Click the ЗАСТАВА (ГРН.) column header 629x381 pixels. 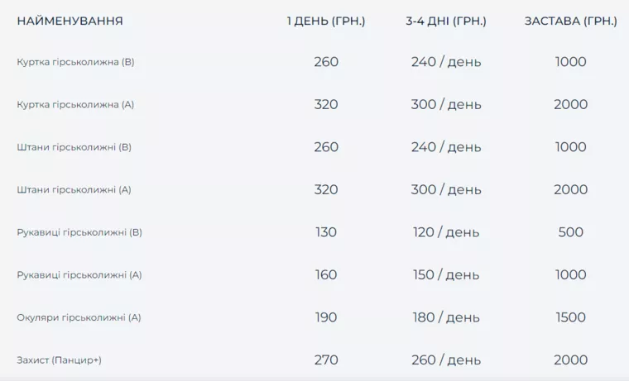tap(571, 21)
